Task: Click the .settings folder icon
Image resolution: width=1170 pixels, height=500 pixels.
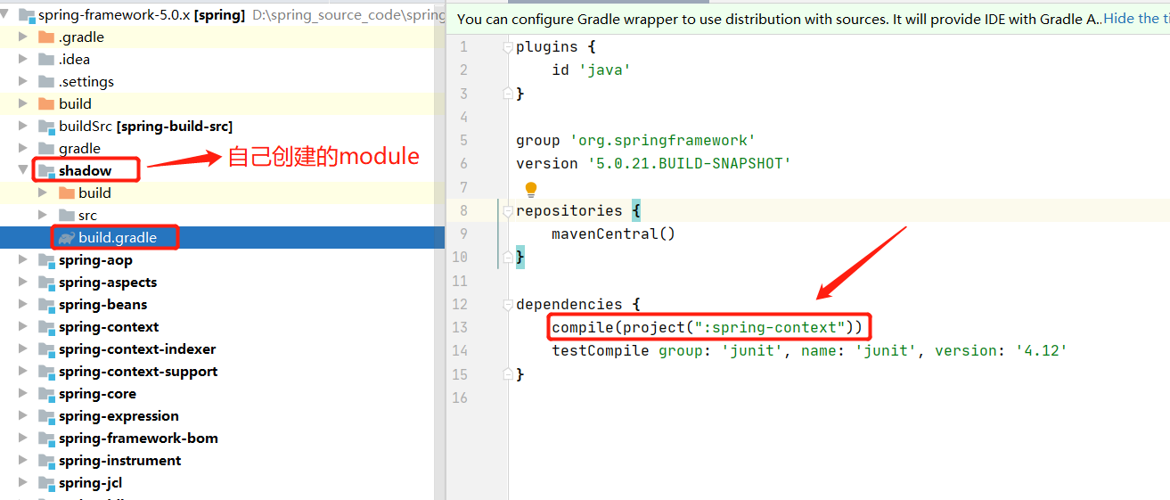Action: coord(46,81)
